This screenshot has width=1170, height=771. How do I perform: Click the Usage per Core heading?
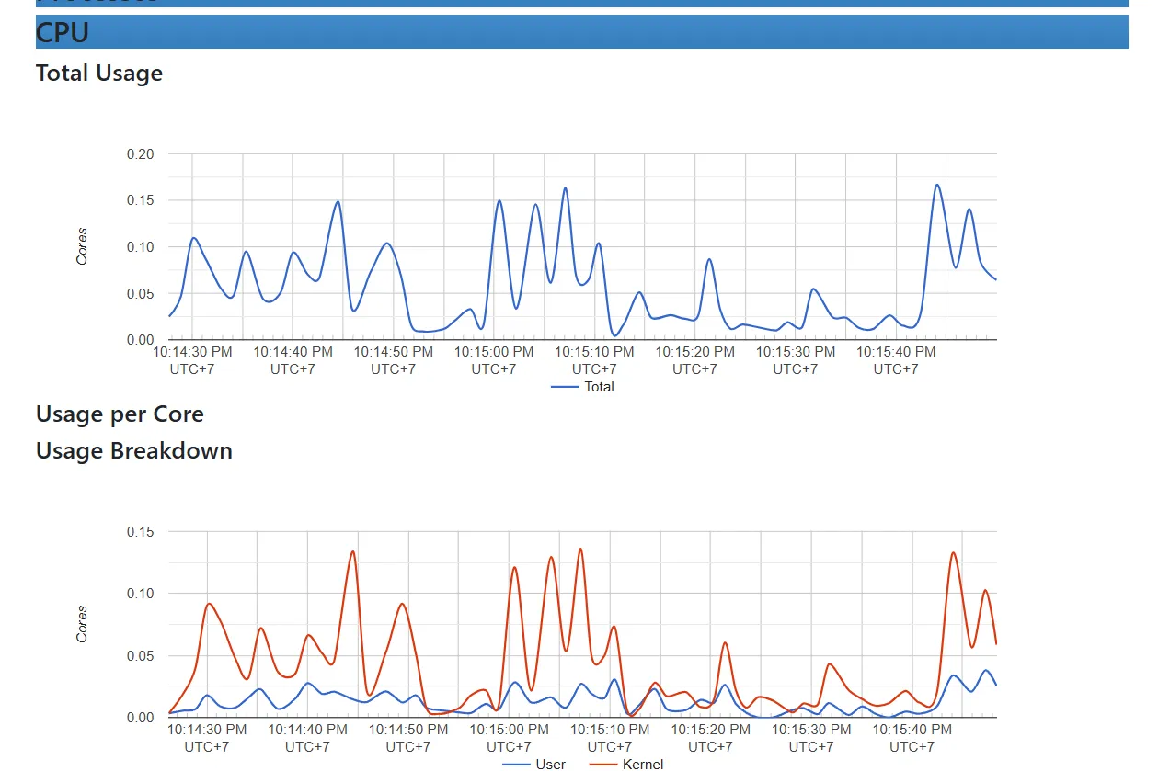point(120,414)
